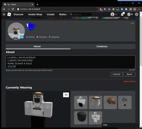The width and height of the screenshot is (142, 129).
Task: Click the page vertical scrollbar
Action: [x=141, y=41]
